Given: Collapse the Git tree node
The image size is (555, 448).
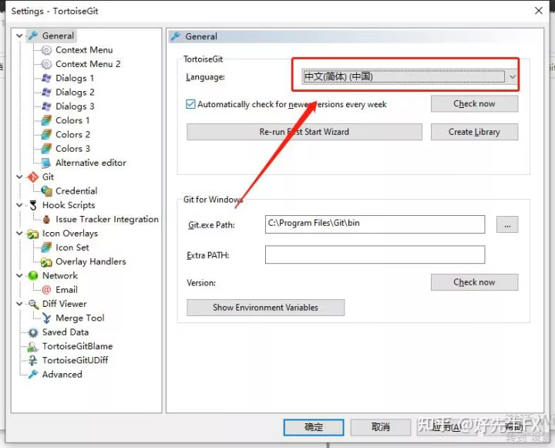Looking at the screenshot, I should pyautogui.click(x=20, y=177).
